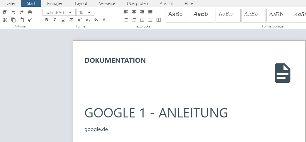The height and width of the screenshot is (142, 306).
Task: Open the fill color bucket tool
Action: [96, 20]
